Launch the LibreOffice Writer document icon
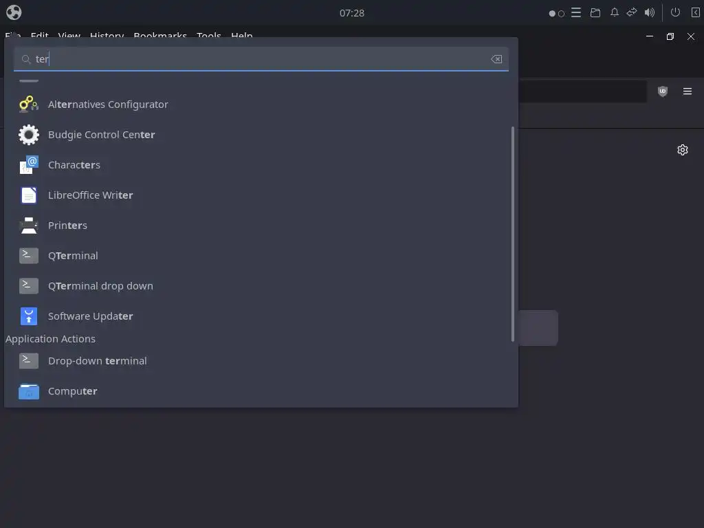This screenshot has width=704, height=528. [29, 195]
